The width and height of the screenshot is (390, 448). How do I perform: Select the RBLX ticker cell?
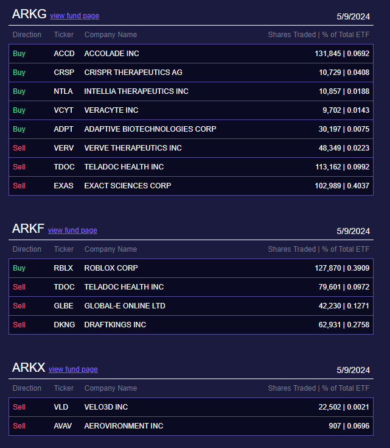point(63,268)
